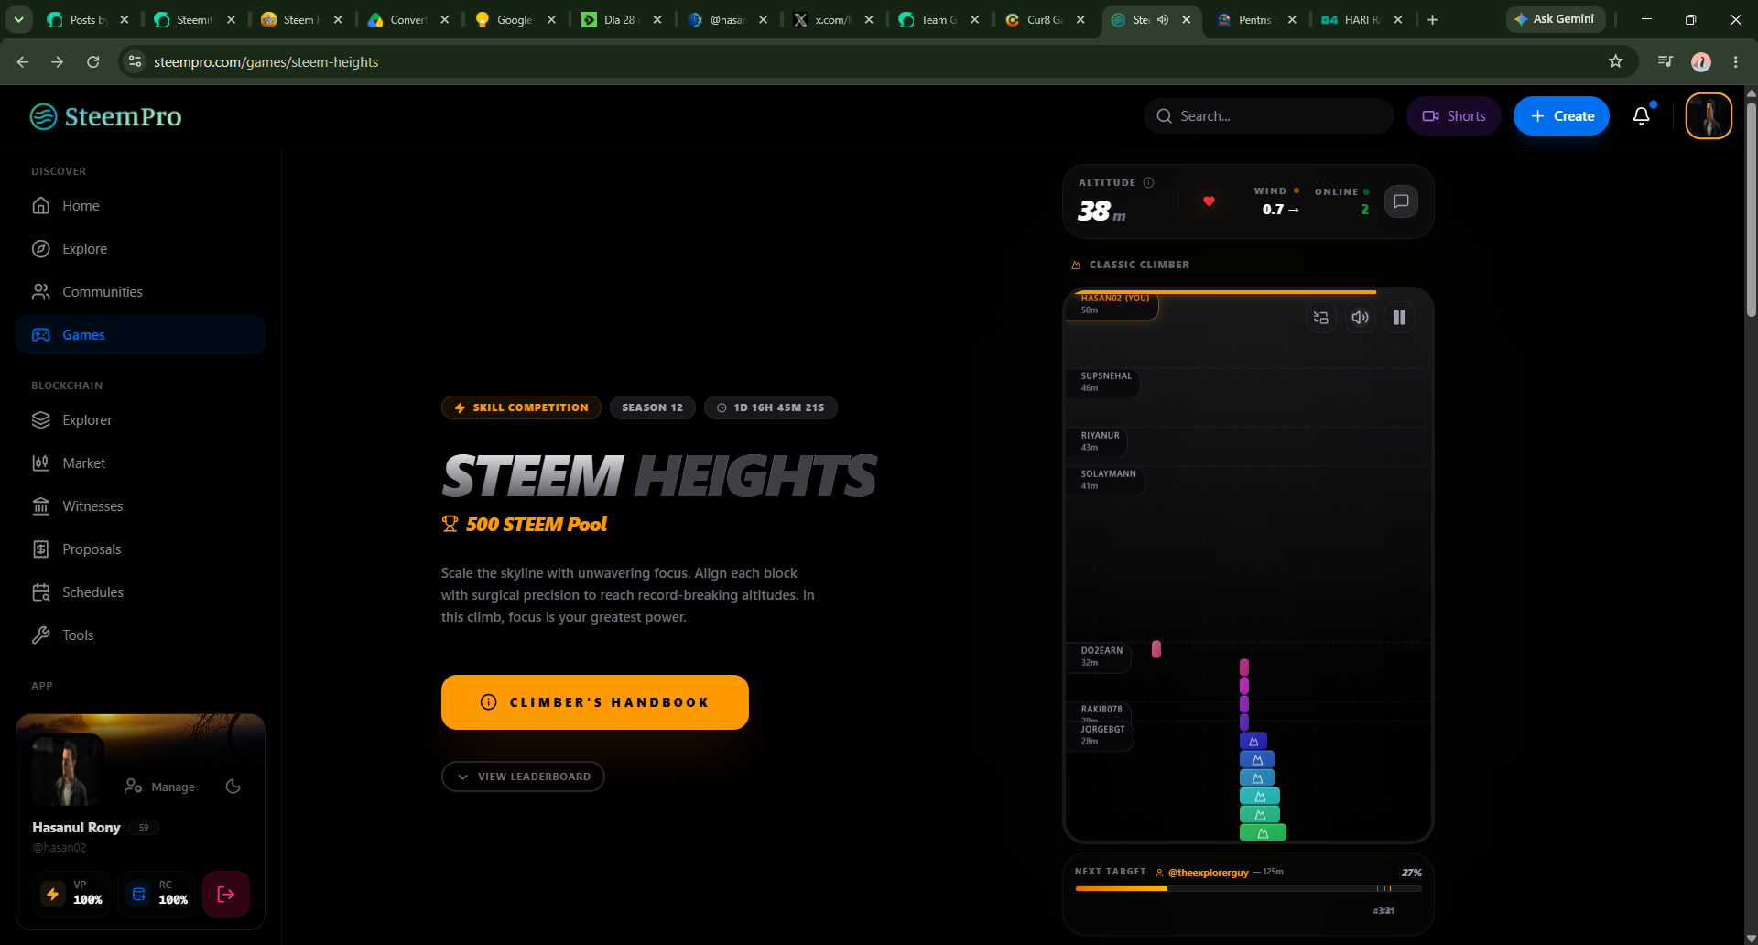Switch to the Pentris browser tab
Screen dimensions: 1758x945
point(1254,19)
